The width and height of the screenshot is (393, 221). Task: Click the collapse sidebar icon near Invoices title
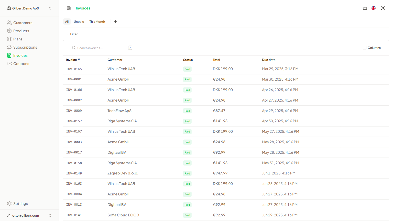tap(69, 8)
